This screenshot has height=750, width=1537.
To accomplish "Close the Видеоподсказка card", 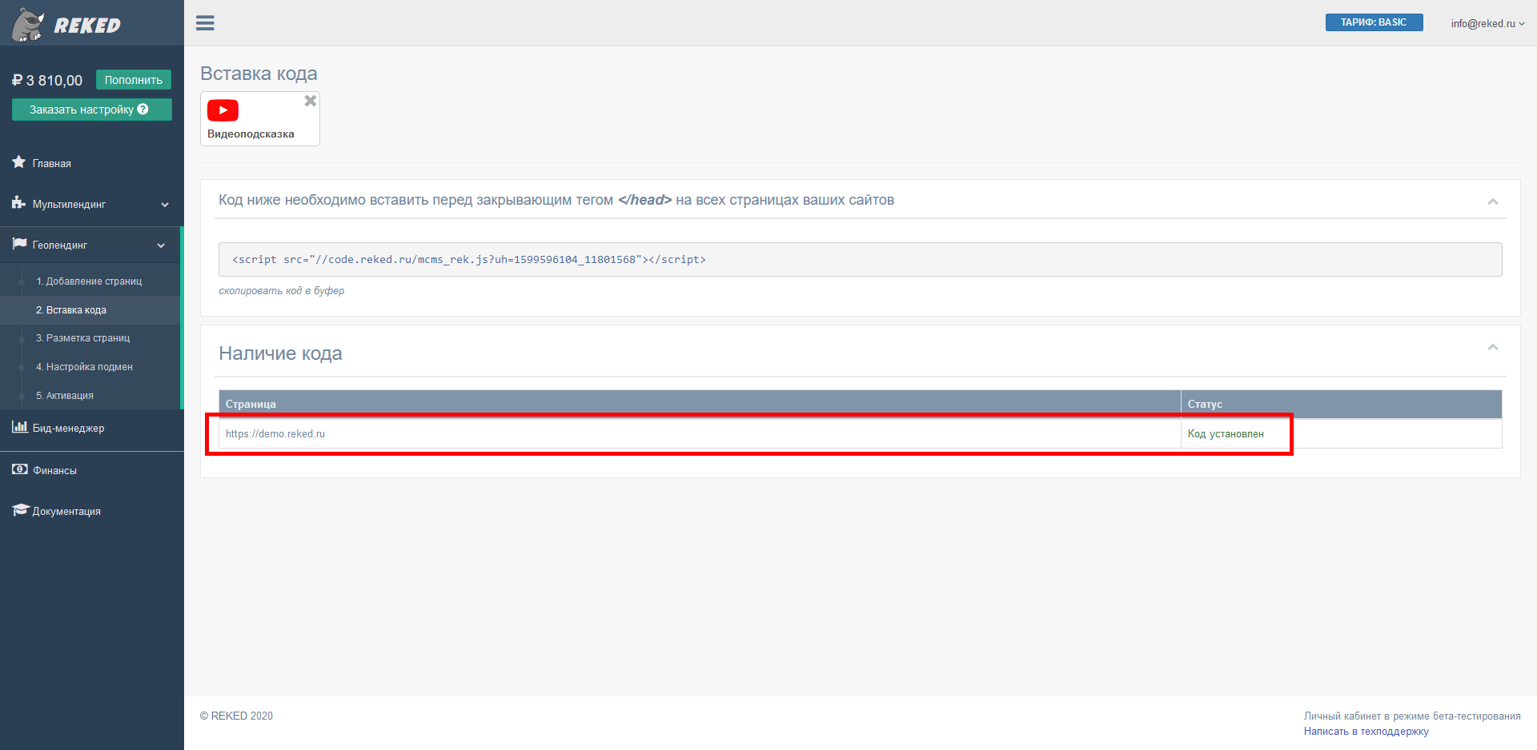I will (x=311, y=101).
